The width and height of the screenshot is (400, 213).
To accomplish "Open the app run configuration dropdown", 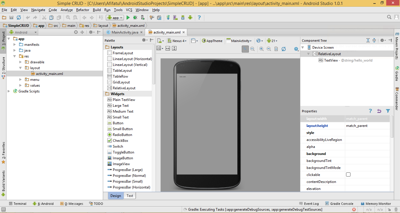I will pyautogui.click(x=115, y=18).
